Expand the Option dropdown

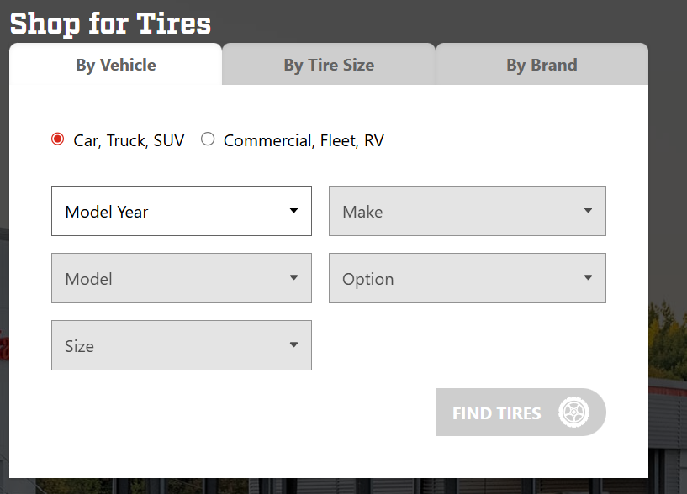coord(467,278)
